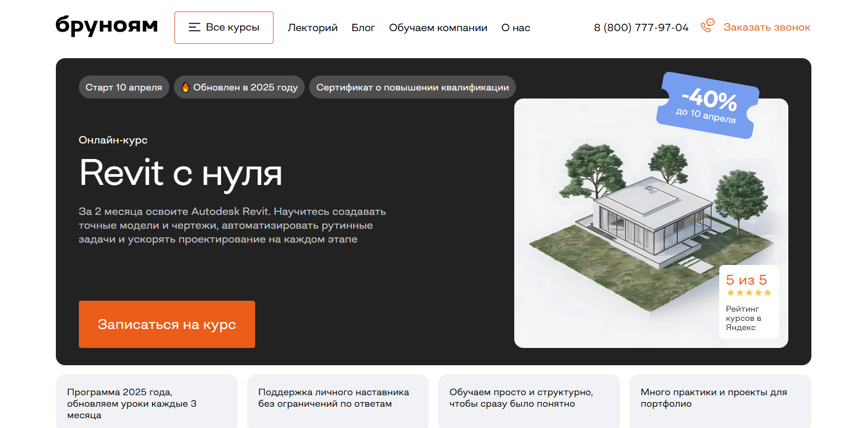Click the Обновлен в 2025 году badge

tap(239, 88)
